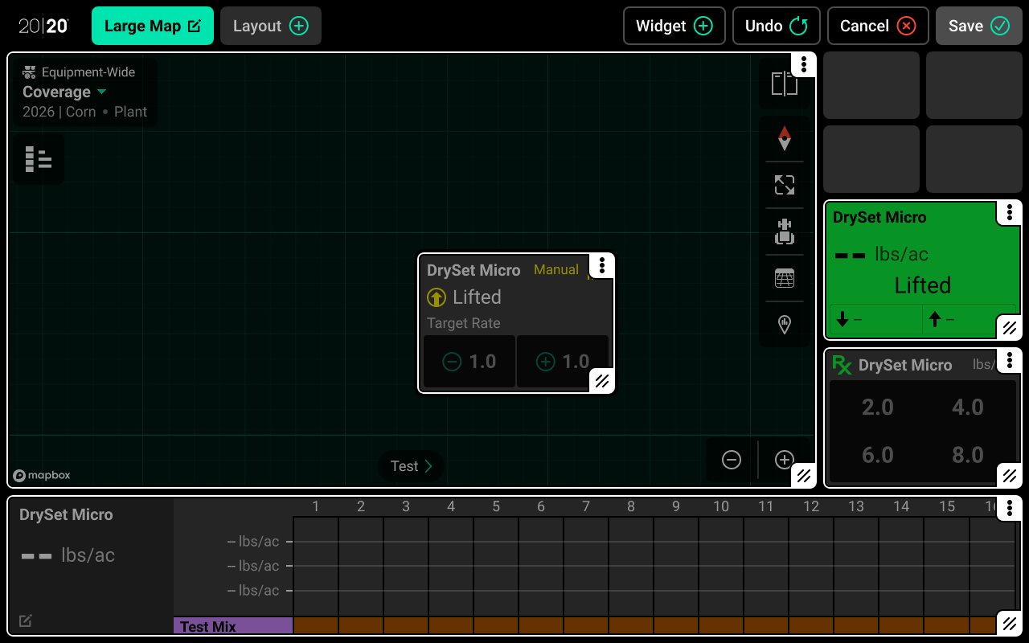Screen dimensions: 1029x643
Task: Expand the Coverage layer dropdown
Action: (x=64, y=92)
